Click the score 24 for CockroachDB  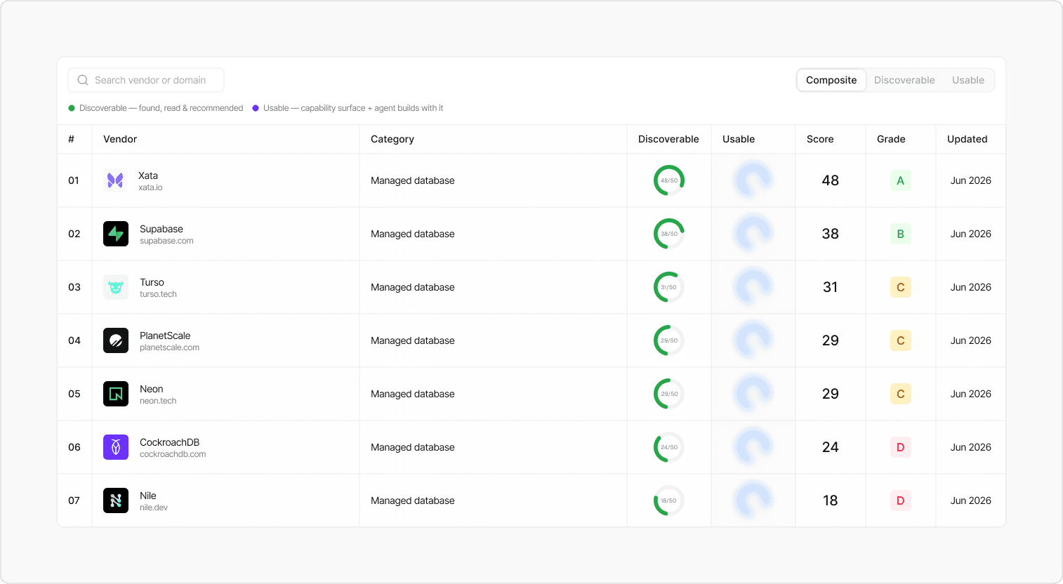831,447
